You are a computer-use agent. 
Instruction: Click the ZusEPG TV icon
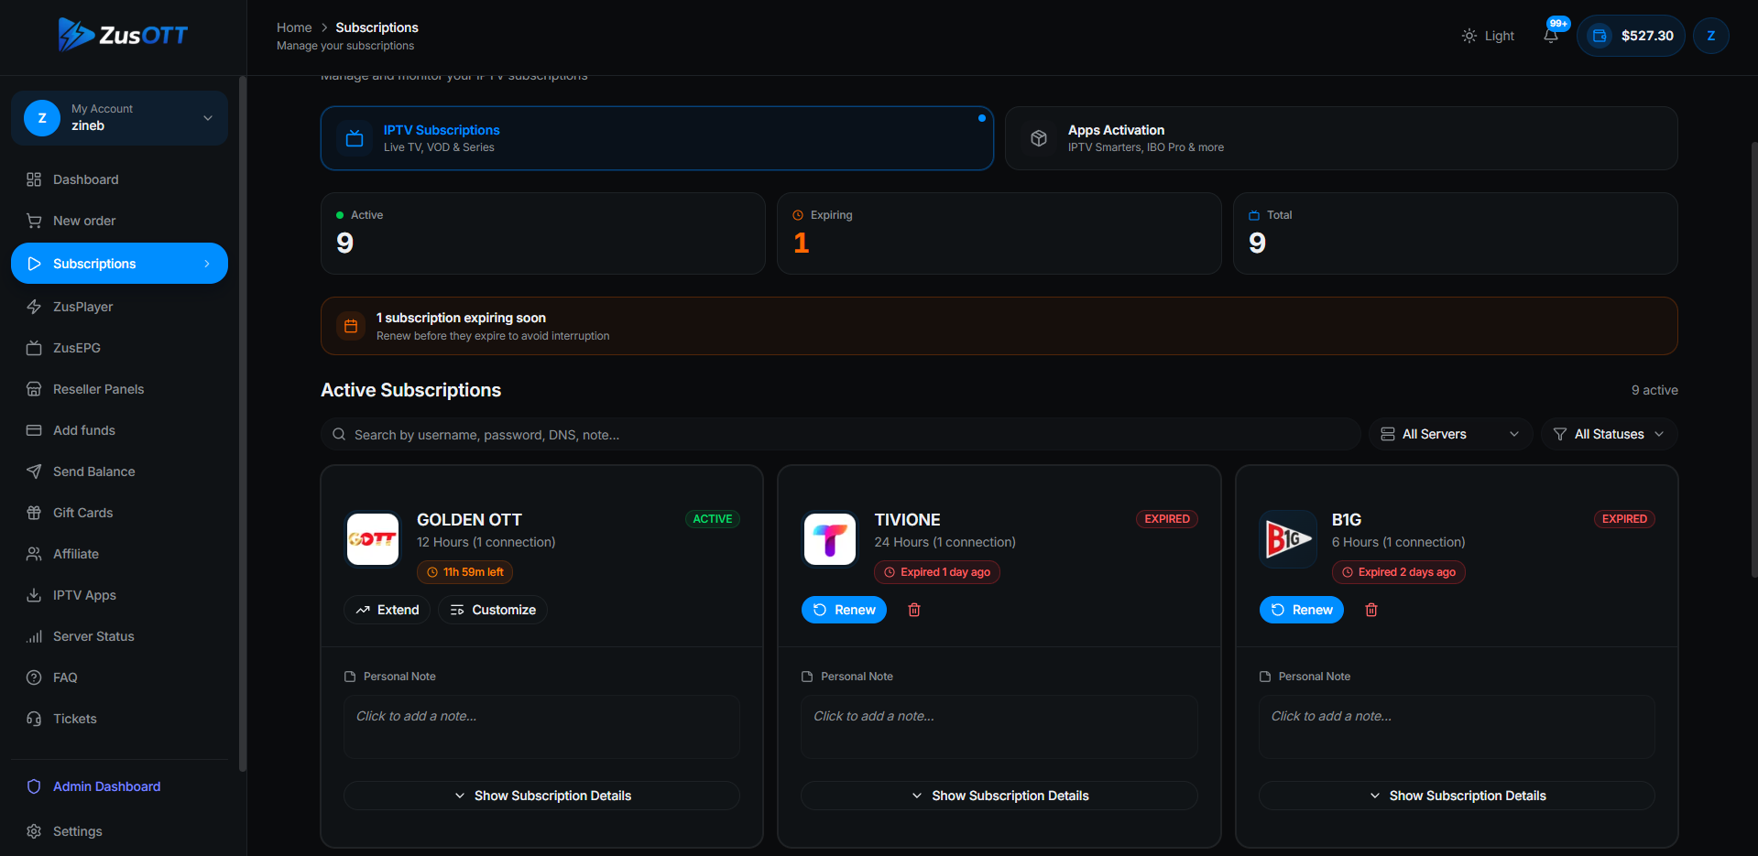pos(34,348)
